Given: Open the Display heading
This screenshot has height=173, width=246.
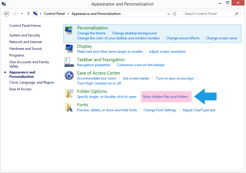Looking at the screenshot, I should (84, 46).
